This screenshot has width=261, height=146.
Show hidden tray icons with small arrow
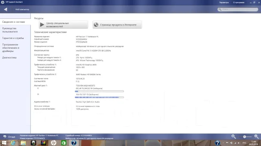click(223, 143)
